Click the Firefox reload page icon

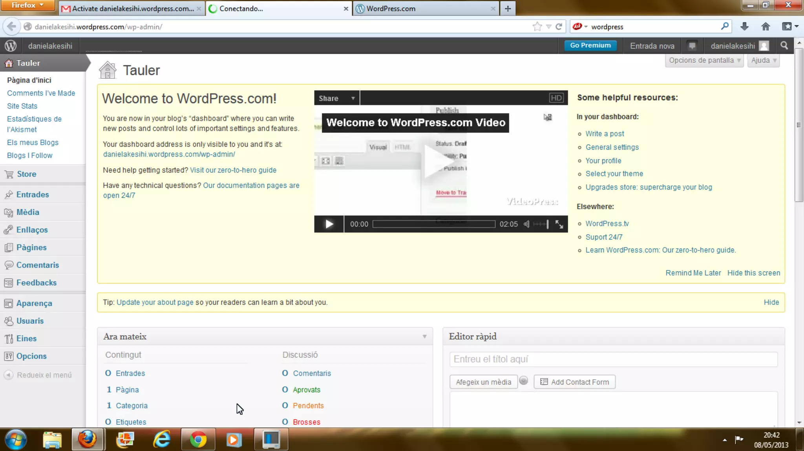click(559, 26)
